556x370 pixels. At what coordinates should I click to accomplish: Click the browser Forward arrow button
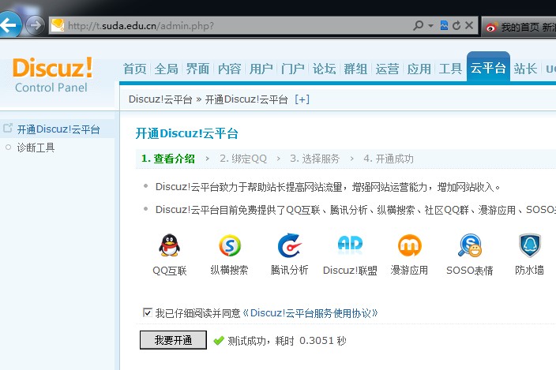click(x=35, y=25)
